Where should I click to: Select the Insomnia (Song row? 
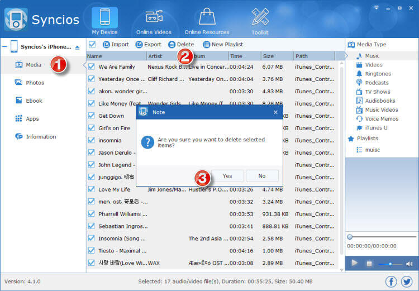[x=211, y=238]
